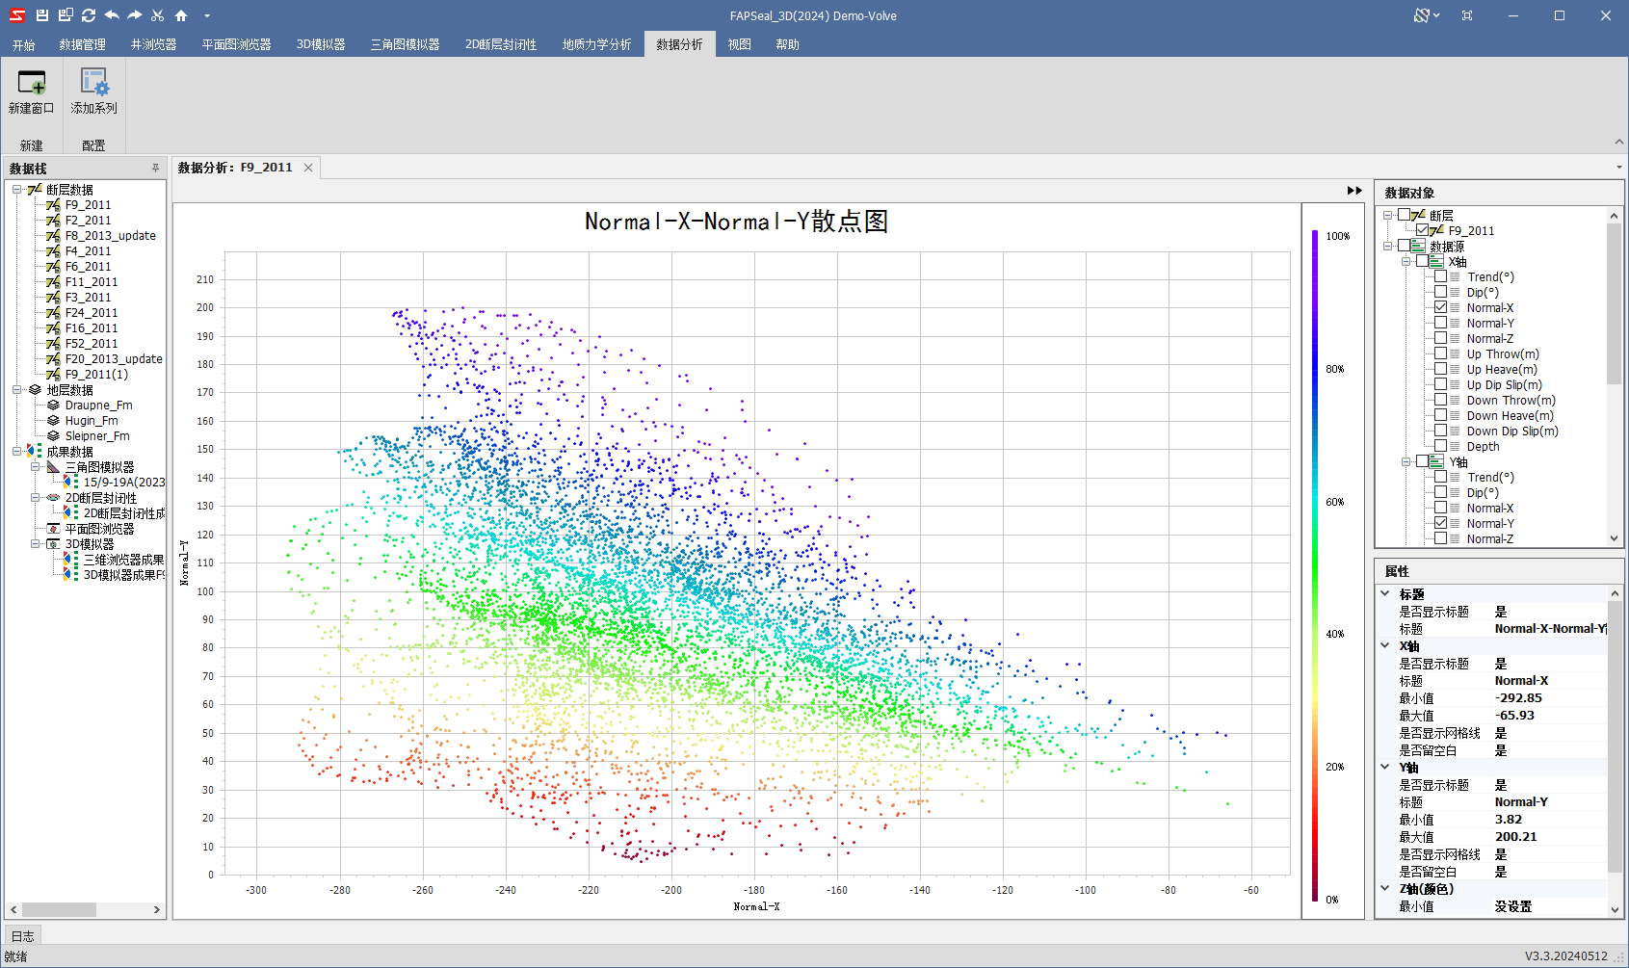1629x968 pixels.
Task: Collapse the Y轴 node in 数据对象
Action: coord(1406,462)
